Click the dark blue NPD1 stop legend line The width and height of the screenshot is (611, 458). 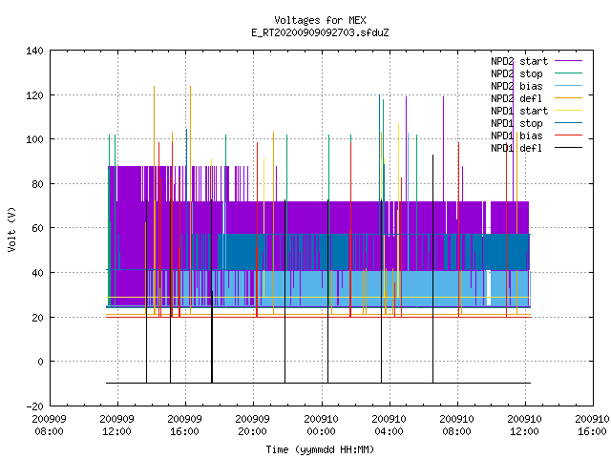tap(568, 123)
